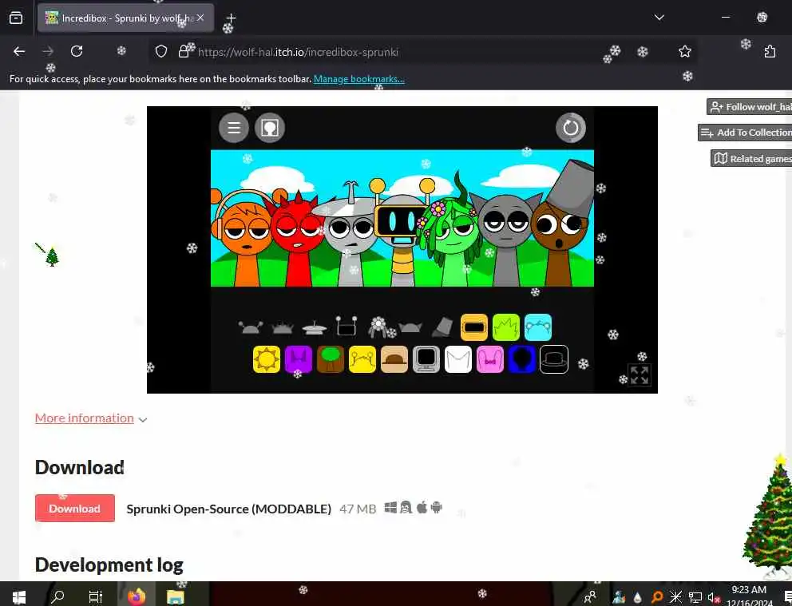Remove the yellow robot screen-face character
Screen dimensions: 792x606
coord(402,232)
